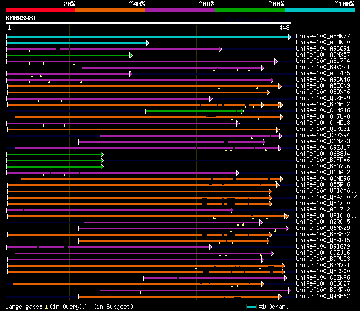Select the UniRef100_Q4SE62 label

click(x=323, y=296)
